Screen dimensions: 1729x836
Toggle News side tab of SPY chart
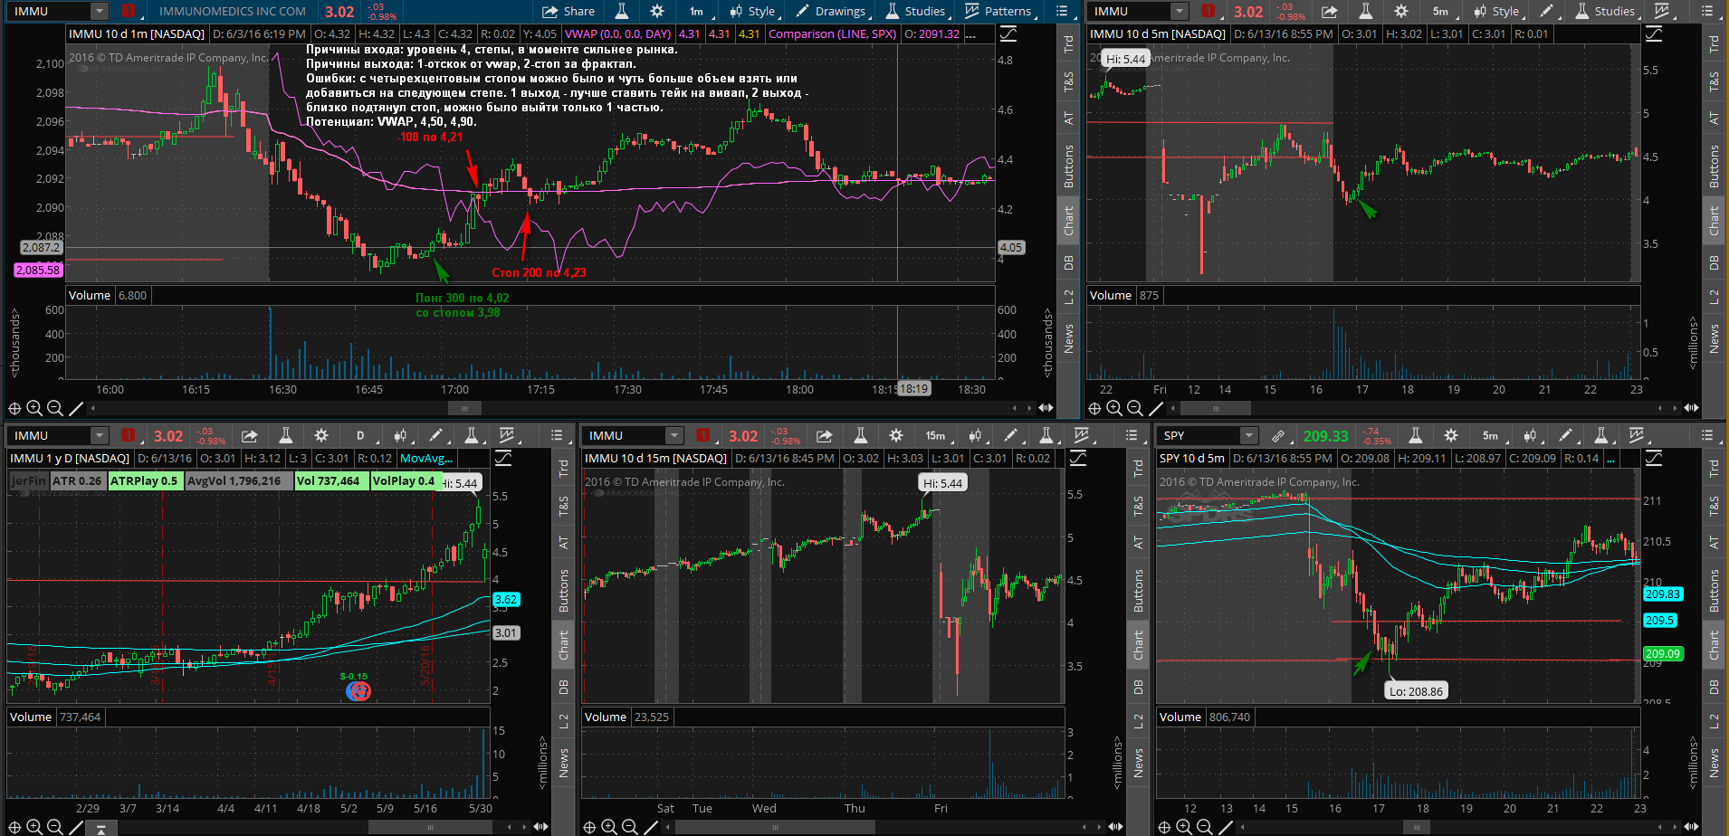point(1714,763)
